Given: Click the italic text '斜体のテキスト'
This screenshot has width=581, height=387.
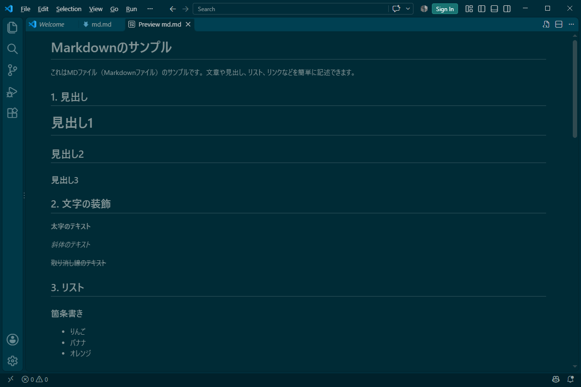Looking at the screenshot, I should 71,244.
